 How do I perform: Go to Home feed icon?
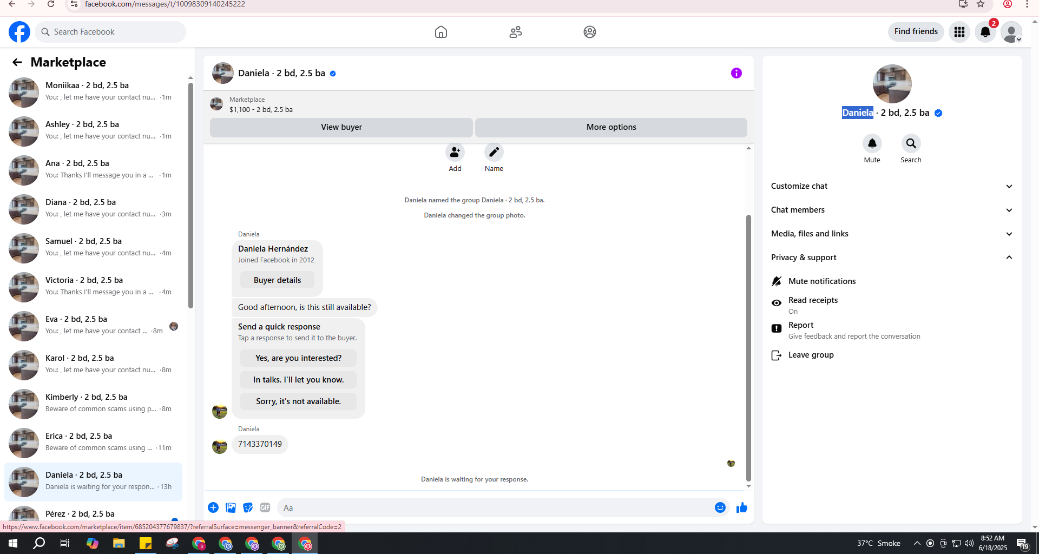click(x=441, y=32)
